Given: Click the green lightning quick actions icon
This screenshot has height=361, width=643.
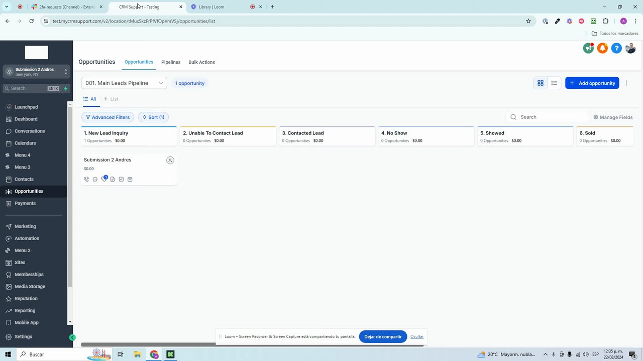Looking at the screenshot, I should pos(65,88).
